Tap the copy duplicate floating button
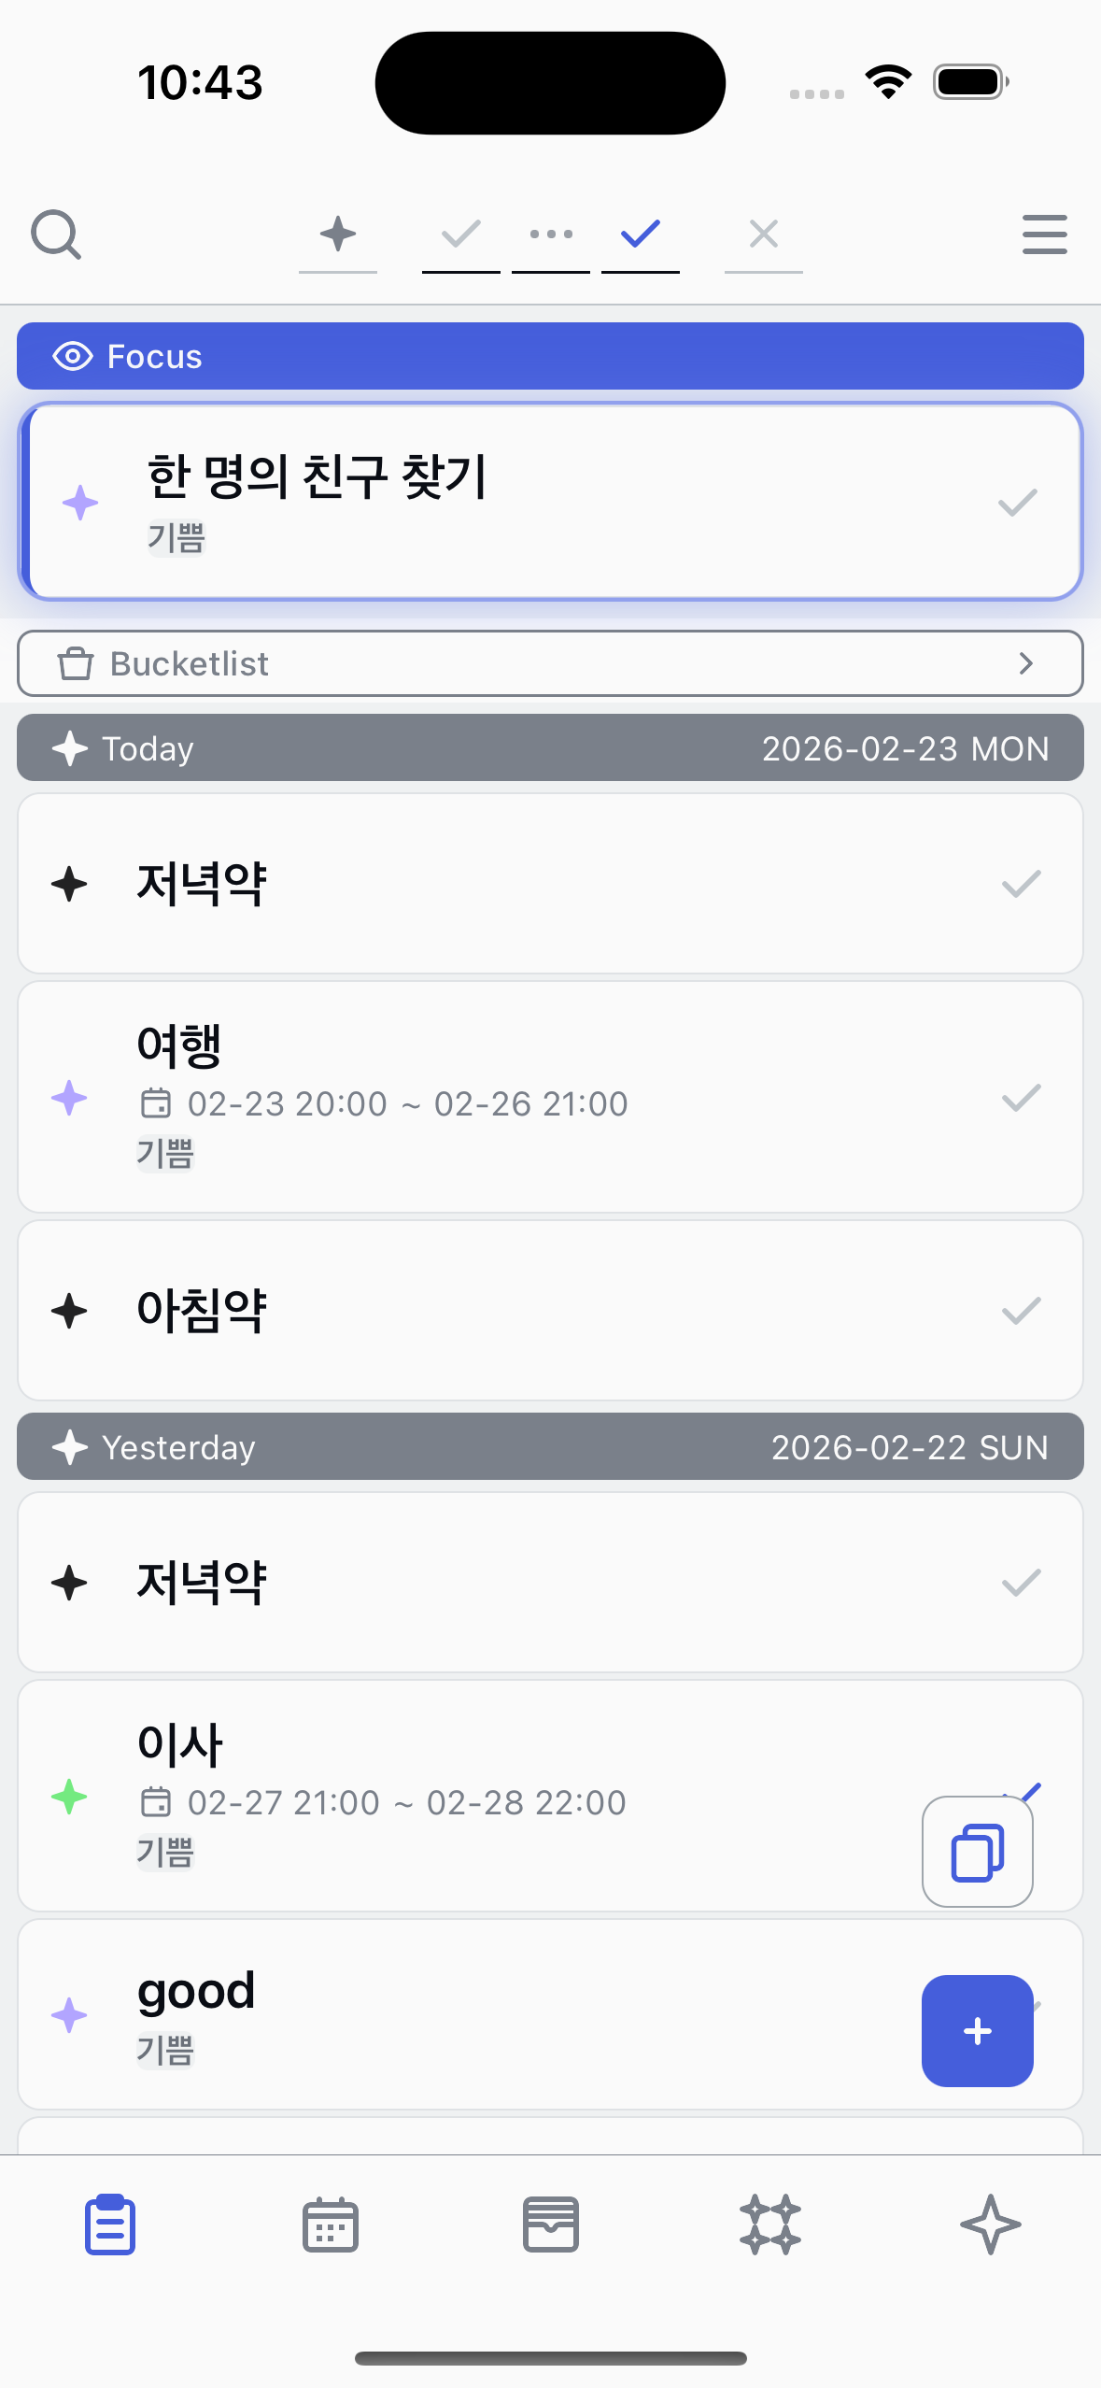Screen dimensions: 1101x2388 click(977, 1851)
